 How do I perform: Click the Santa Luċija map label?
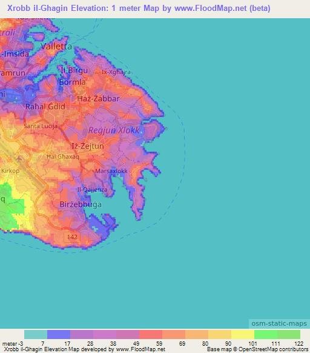(41, 126)
